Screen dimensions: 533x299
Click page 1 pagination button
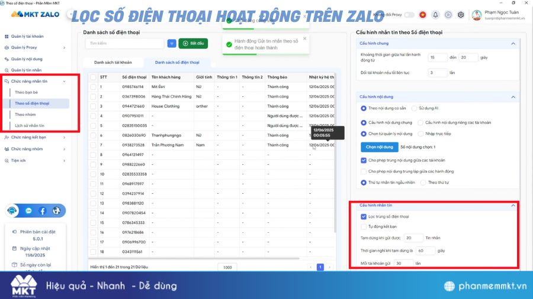(x=320, y=267)
